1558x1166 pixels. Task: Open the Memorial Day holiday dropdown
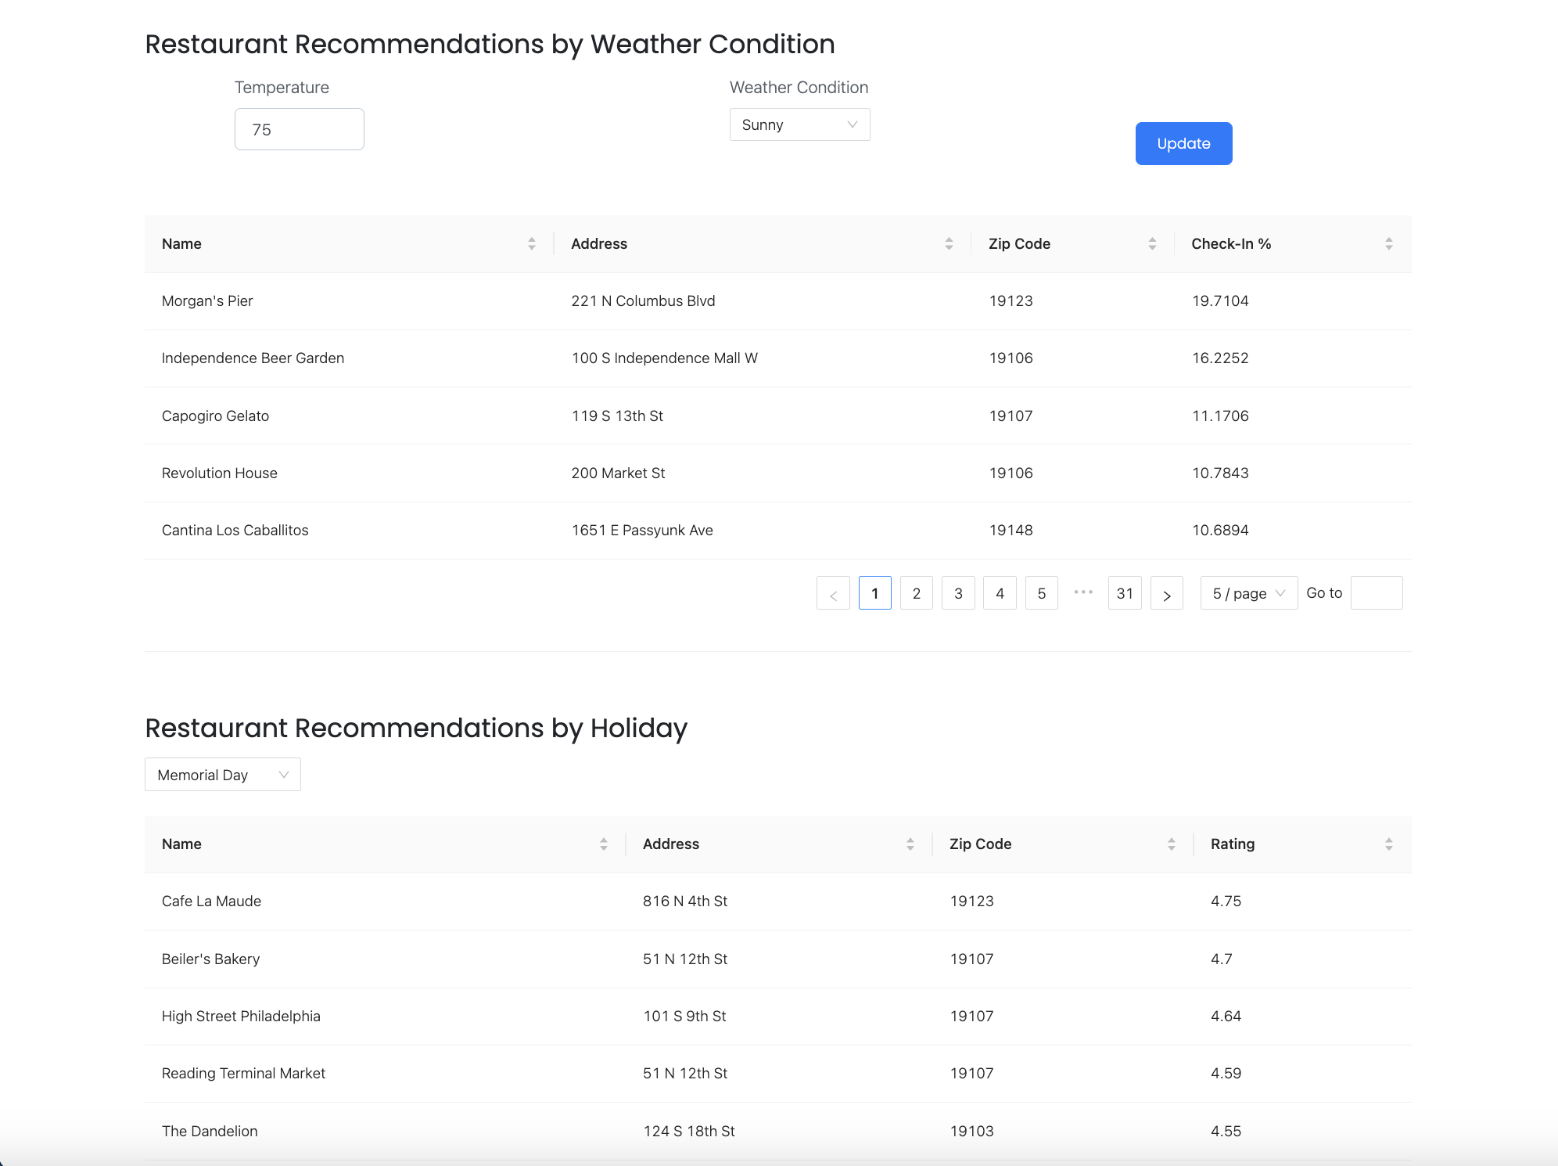[223, 775]
